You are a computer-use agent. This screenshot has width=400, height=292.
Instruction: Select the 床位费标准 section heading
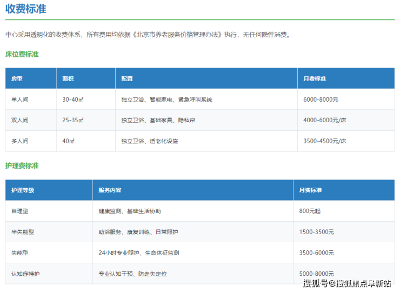(x=22, y=55)
